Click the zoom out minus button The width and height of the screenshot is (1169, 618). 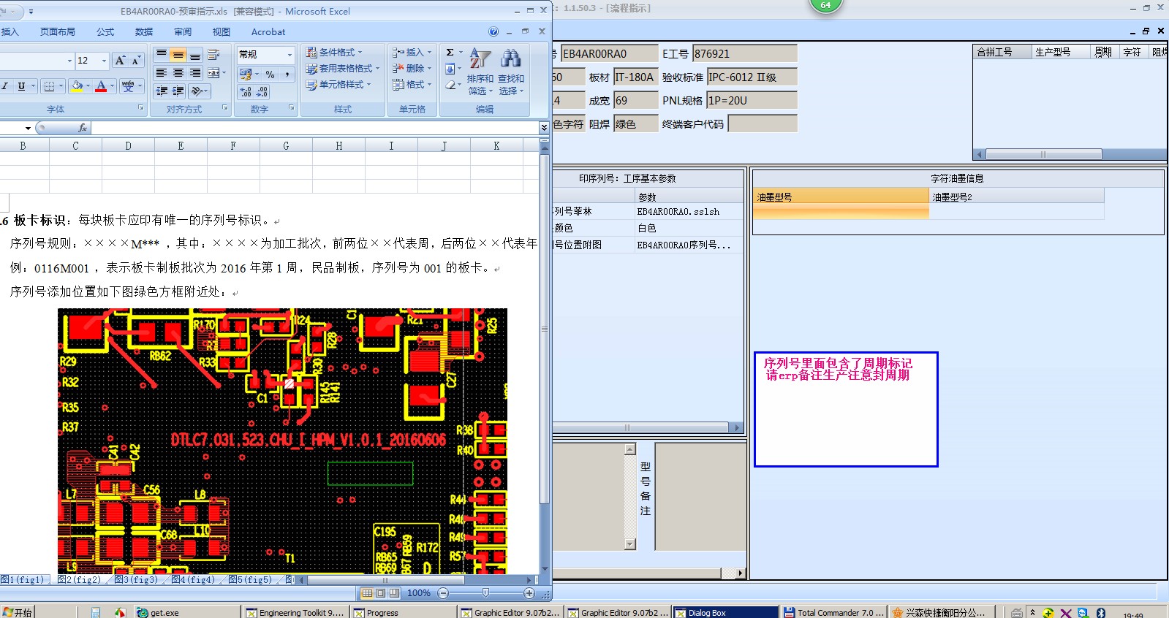coord(443,593)
